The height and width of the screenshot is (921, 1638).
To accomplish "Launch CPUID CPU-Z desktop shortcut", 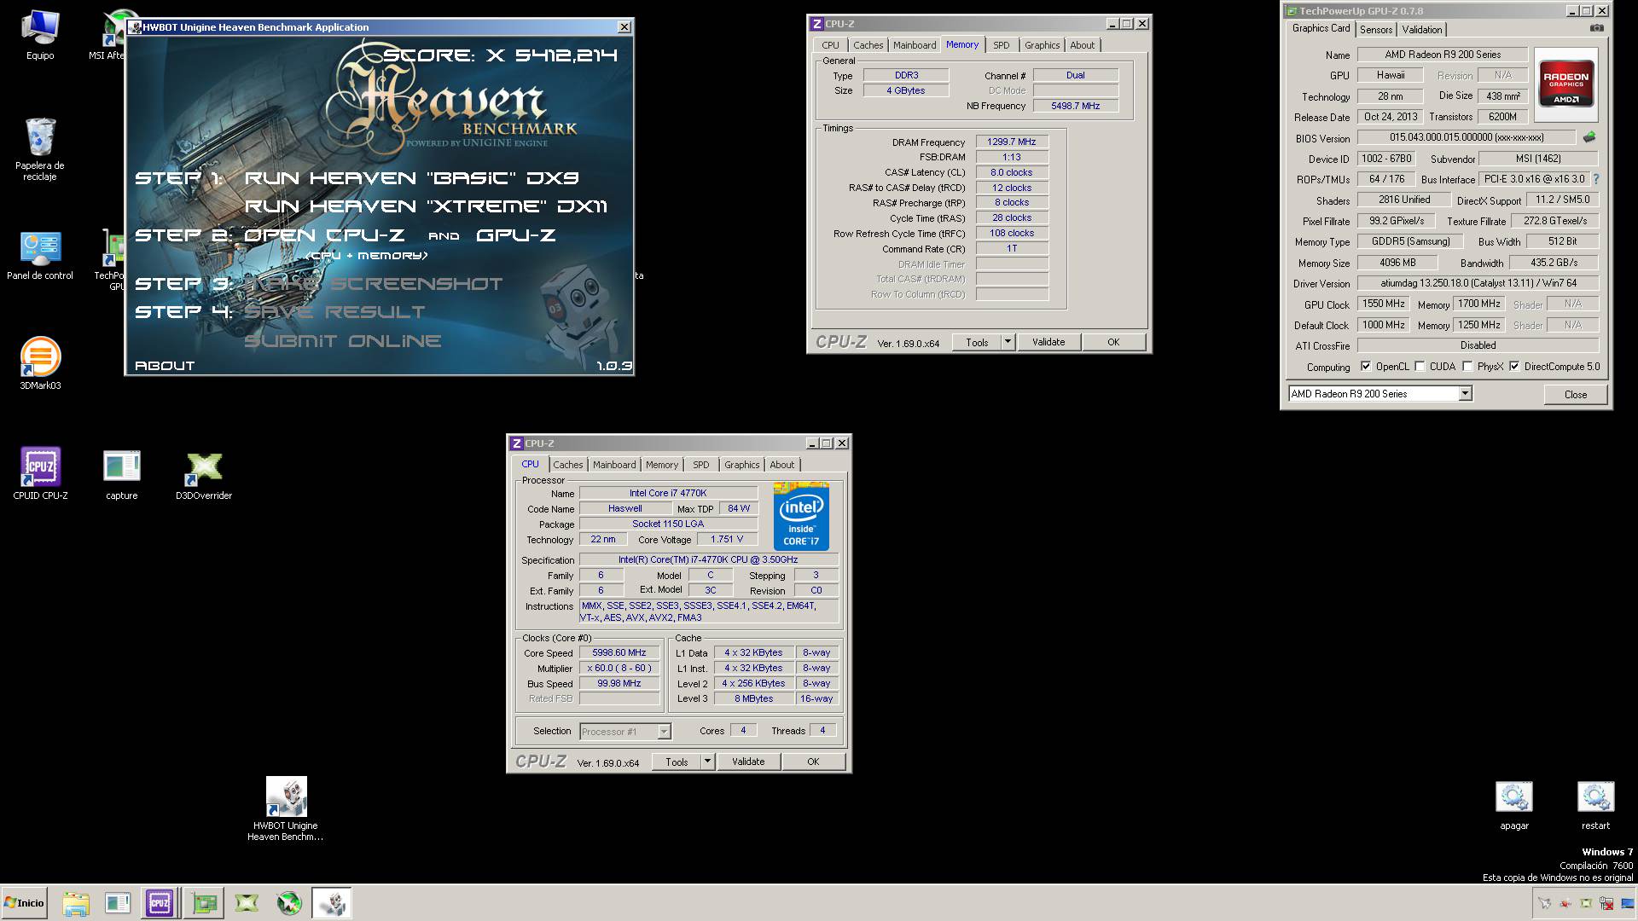I will [40, 473].
